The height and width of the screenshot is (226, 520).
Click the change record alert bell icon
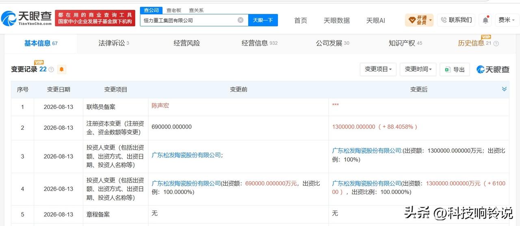tap(62, 70)
